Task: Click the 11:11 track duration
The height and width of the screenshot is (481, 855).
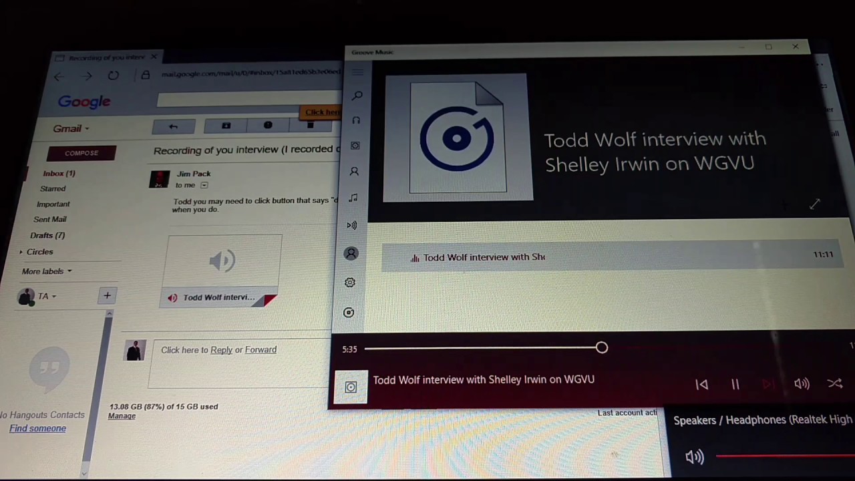Action: tap(823, 255)
